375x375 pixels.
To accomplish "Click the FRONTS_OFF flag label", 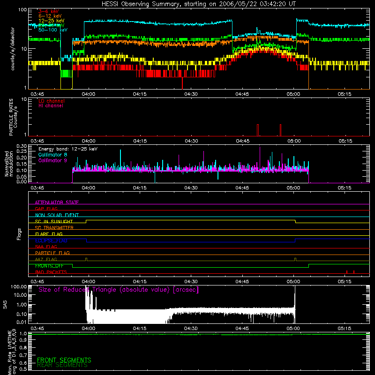I will click(49, 266).
